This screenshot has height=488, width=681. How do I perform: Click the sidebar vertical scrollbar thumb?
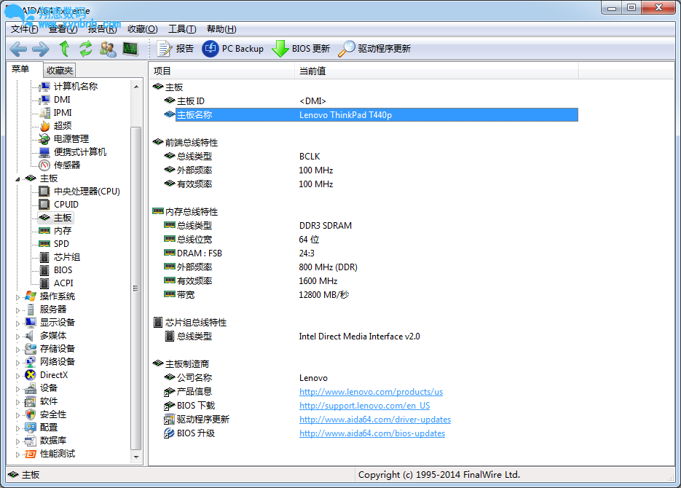[x=136, y=288]
